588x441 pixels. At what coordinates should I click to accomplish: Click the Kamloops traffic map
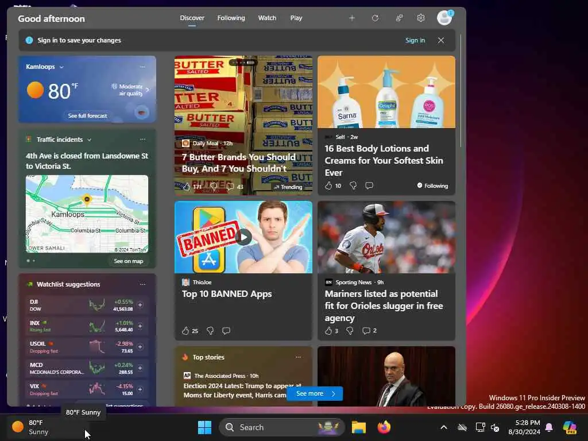pyautogui.click(x=87, y=214)
